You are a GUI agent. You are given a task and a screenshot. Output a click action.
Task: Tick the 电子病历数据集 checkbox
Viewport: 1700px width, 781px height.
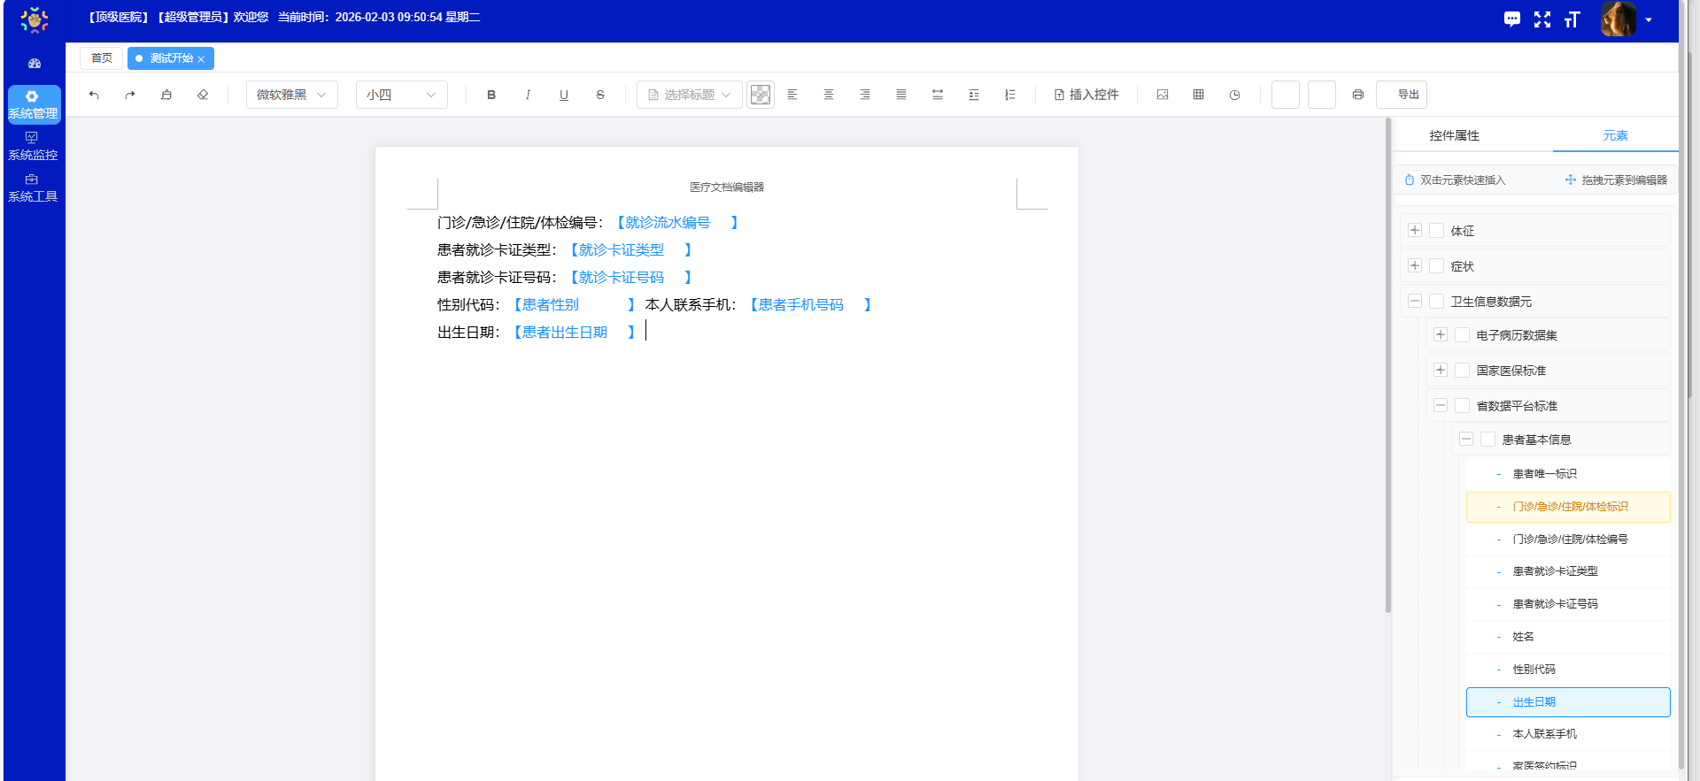click(1463, 335)
